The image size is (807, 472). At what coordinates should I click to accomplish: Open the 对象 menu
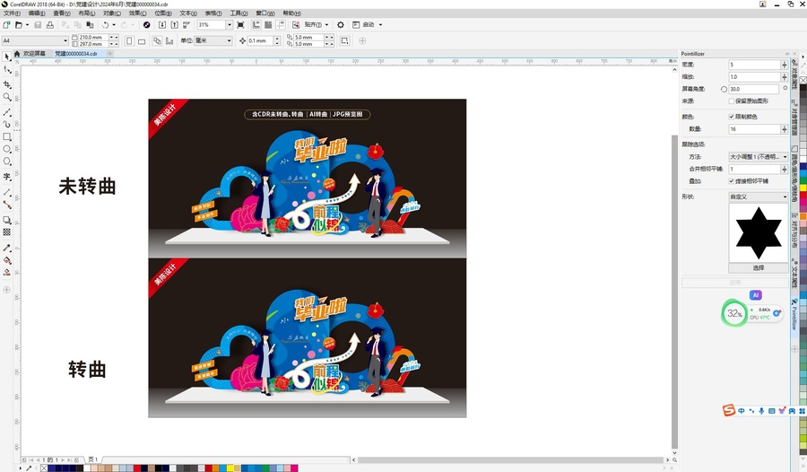coord(112,13)
